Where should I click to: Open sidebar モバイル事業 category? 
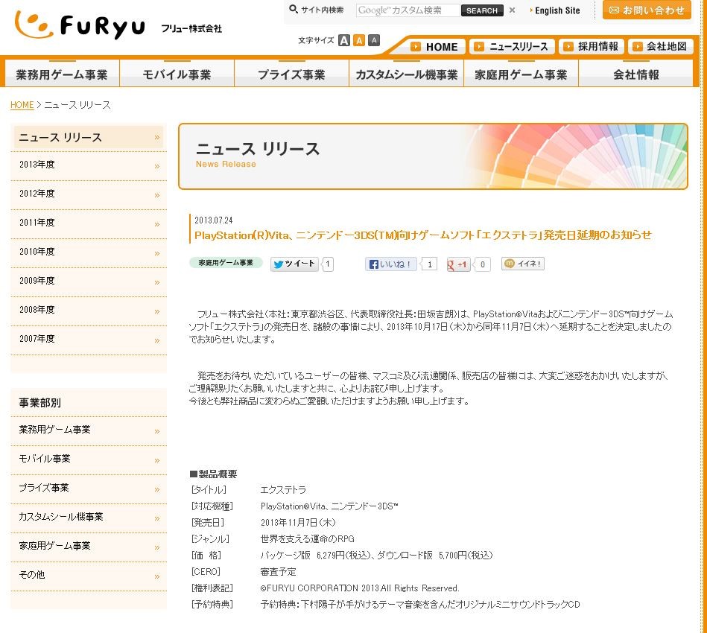(x=89, y=459)
